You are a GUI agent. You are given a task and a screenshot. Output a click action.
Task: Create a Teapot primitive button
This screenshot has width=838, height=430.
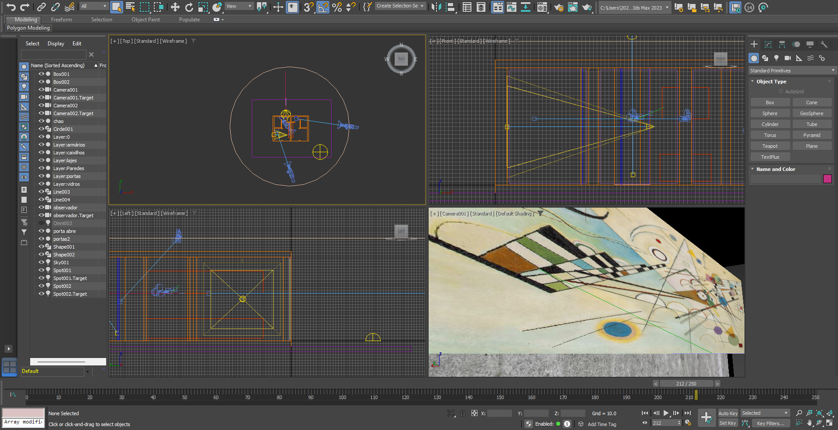770,146
